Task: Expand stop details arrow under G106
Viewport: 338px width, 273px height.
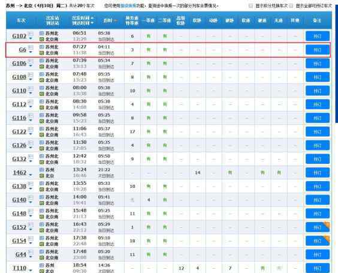Action: click(x=31, y=65)
